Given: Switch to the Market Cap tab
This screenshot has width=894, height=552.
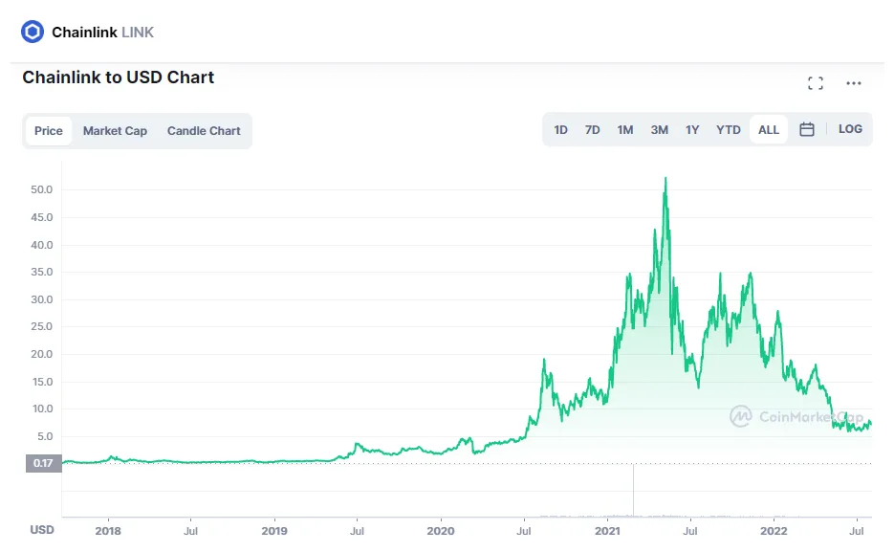Looking at the screenshot, I should tap(115, 131).
